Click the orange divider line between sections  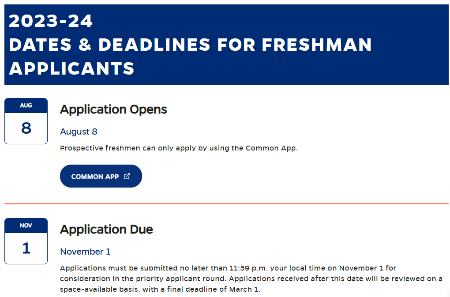[226, 204]
